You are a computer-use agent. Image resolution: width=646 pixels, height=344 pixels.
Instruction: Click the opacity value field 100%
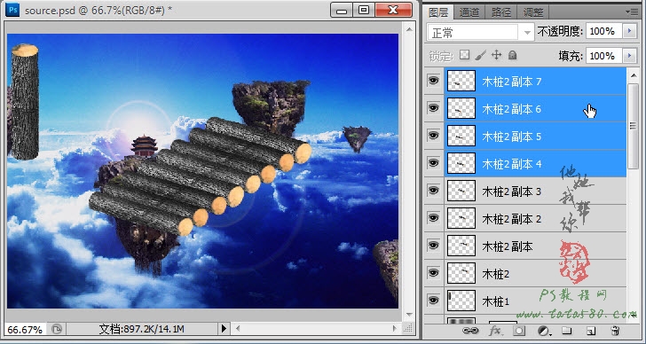click(x=604, y=31)
